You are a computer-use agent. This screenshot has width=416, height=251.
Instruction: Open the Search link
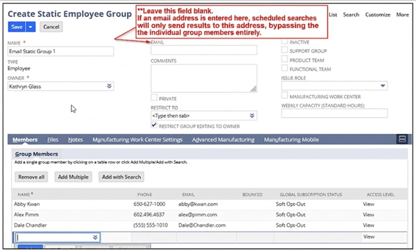[351, 15]
